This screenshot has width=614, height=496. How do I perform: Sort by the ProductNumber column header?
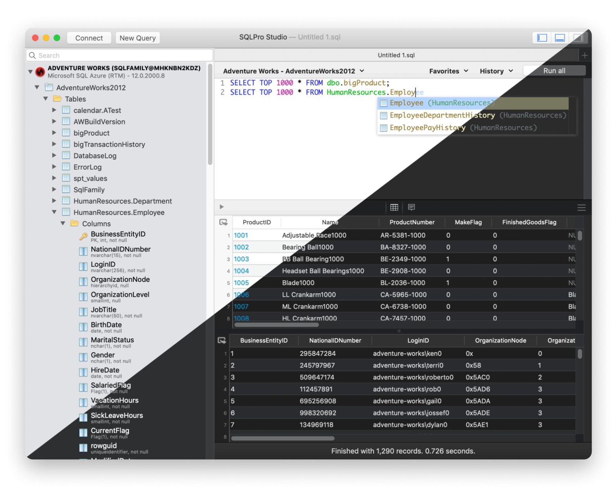412,222
